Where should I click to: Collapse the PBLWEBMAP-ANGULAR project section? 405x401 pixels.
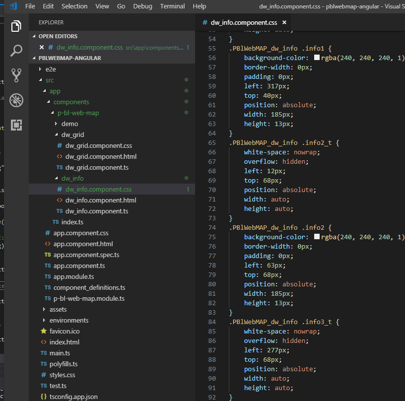[x=34, y=58]
